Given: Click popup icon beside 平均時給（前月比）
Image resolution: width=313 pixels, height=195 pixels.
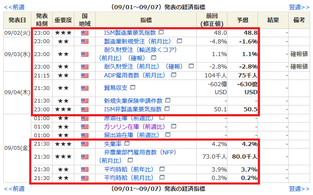Looking at the screenshot, I should point(162,177).
